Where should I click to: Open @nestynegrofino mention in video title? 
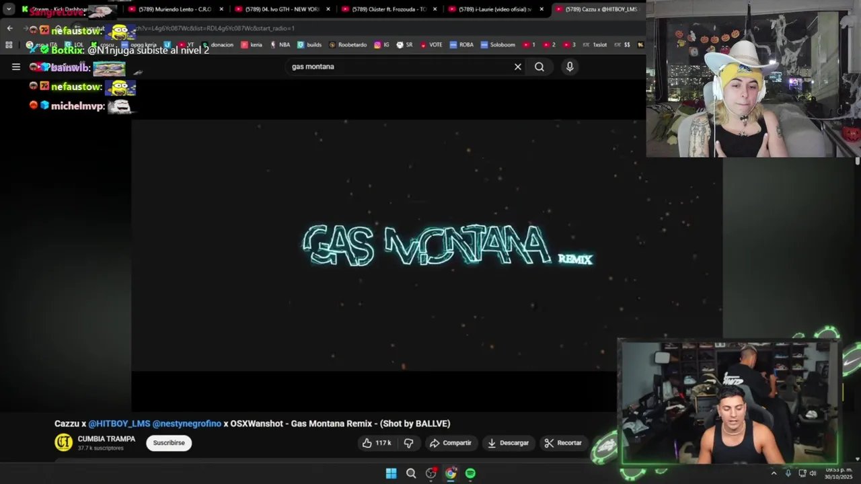pyautogui.click(x=187, y=424)
